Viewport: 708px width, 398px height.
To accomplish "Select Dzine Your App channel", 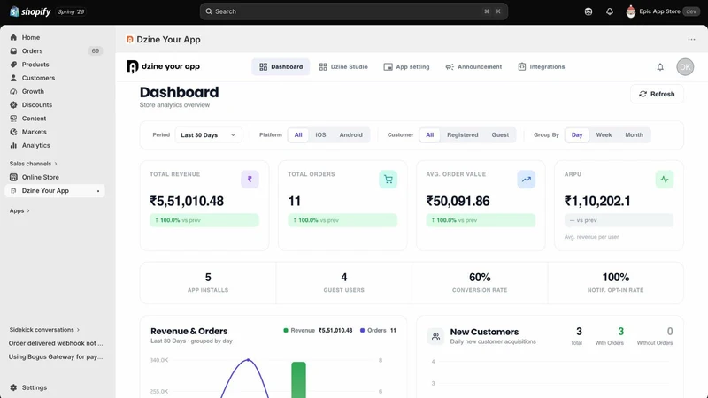I will [55, 191].
